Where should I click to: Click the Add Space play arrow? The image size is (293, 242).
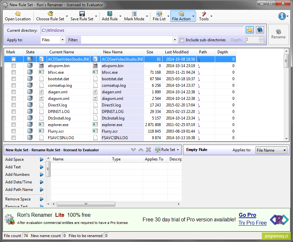coord(42,159)
